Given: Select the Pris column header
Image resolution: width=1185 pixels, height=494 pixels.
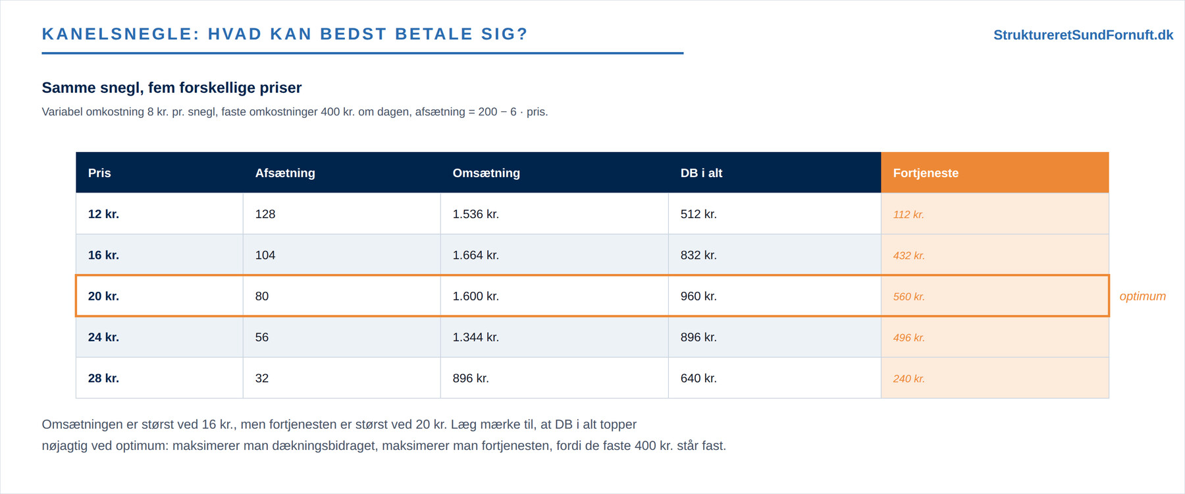Looking at the screenshot, I should pyautogui.click(x=159, y=173).
